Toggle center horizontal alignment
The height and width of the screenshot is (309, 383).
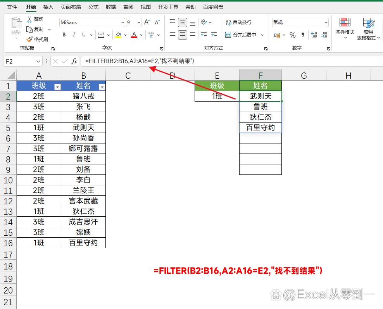(183, 35)
